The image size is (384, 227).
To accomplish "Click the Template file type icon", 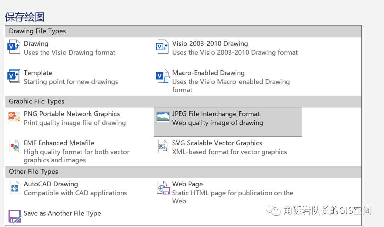I will point(14,76).
